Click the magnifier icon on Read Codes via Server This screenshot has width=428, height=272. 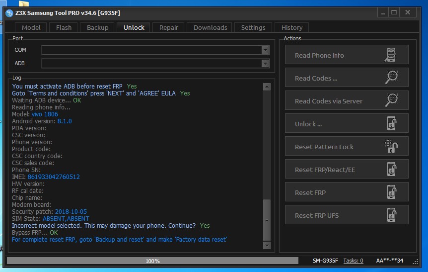(391, 100)
